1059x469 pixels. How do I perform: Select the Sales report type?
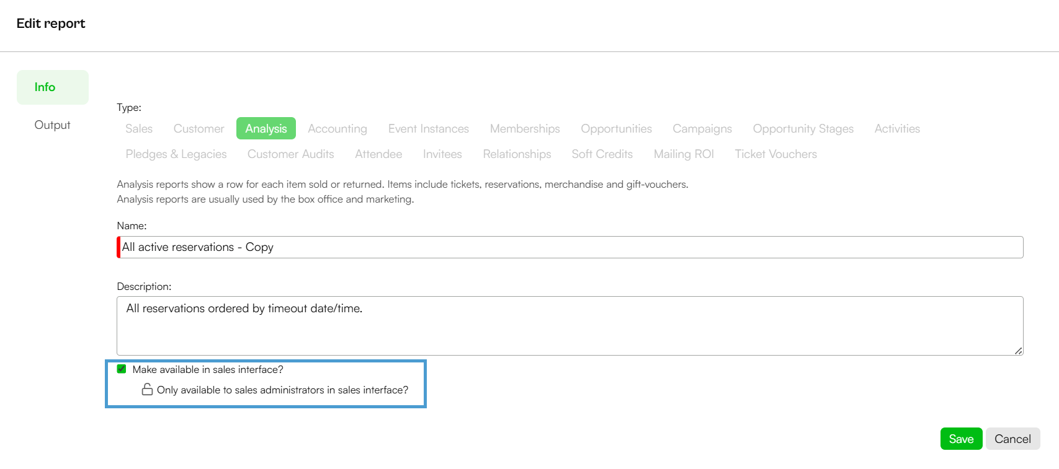coord(139,128)
